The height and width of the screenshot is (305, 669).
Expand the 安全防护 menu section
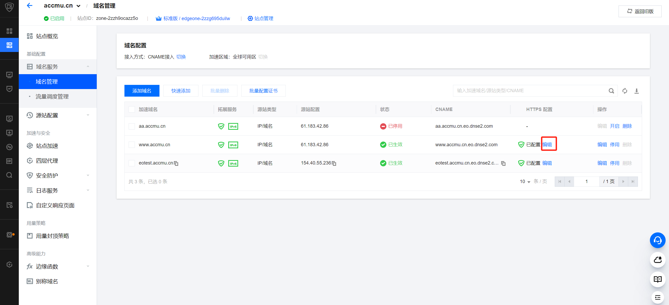(x=88, y=175)
